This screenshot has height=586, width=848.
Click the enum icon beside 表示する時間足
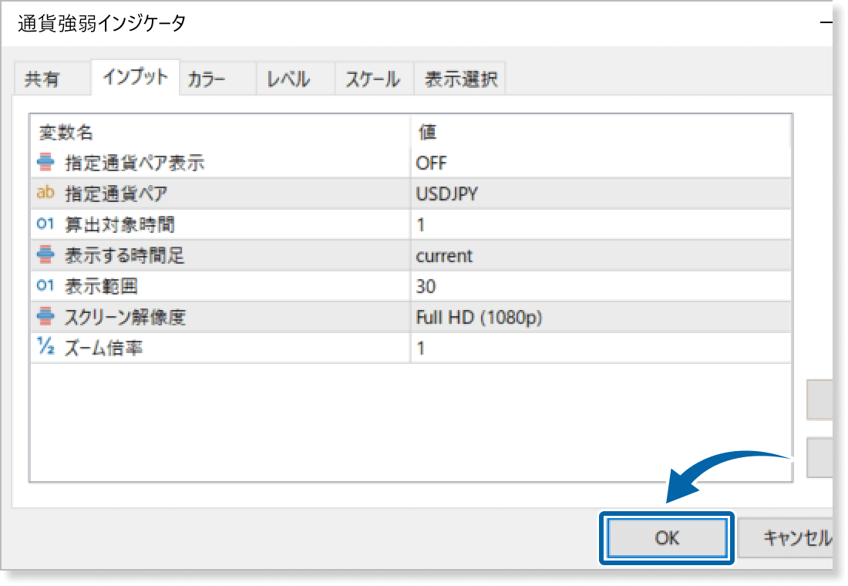[x=45, y=255]
